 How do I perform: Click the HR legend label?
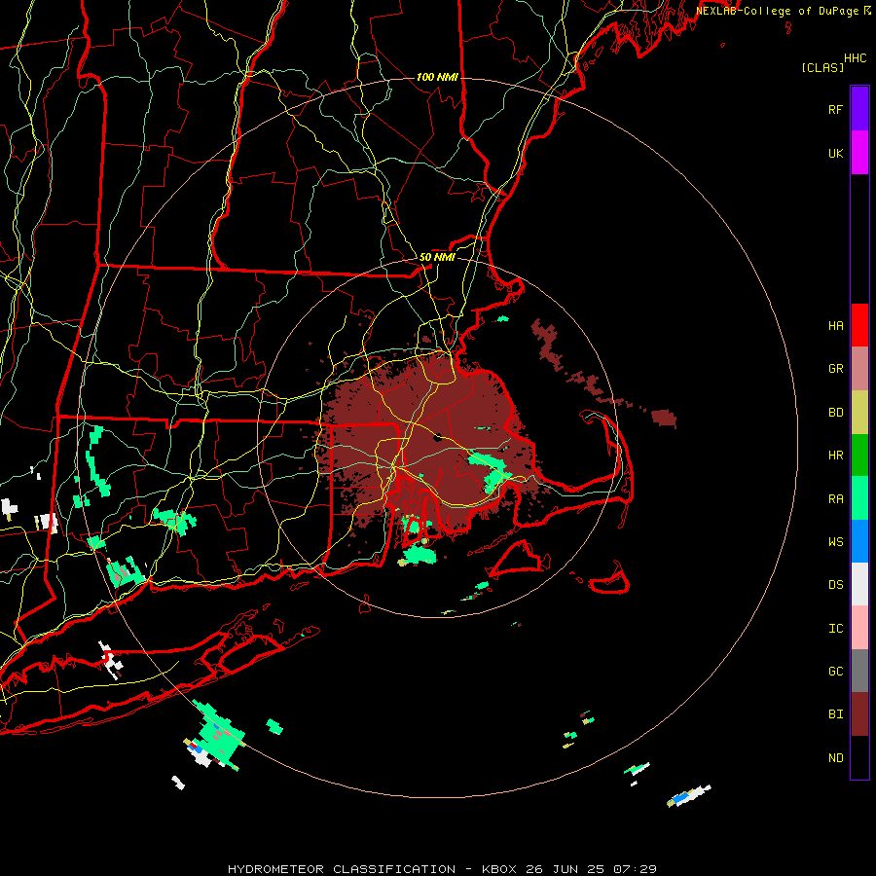pos(835,456)
